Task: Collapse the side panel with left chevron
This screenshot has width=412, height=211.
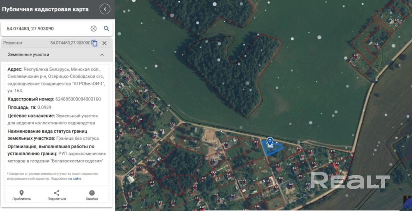Action: 105,9
